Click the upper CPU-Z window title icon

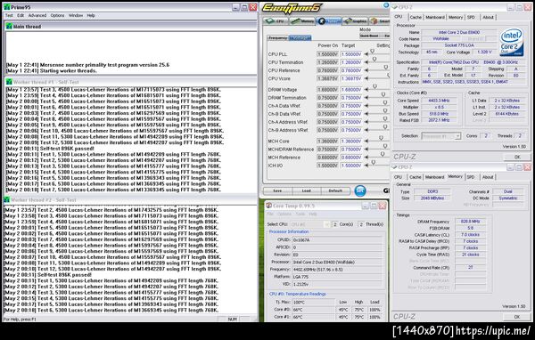(x=395, y=7)
